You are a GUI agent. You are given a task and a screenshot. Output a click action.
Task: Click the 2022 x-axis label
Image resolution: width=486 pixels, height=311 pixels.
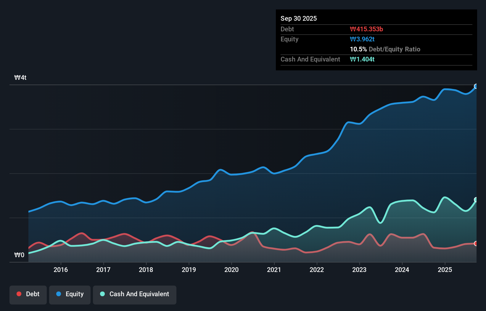pos(317,270)
